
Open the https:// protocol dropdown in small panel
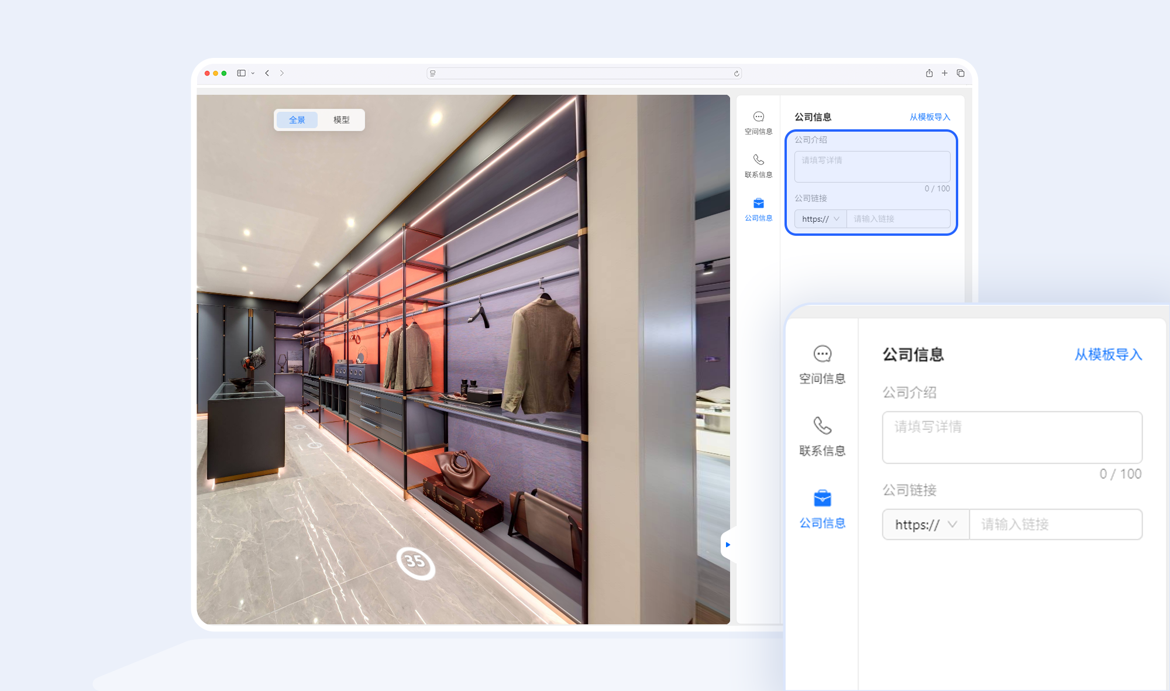pos(820,219)
